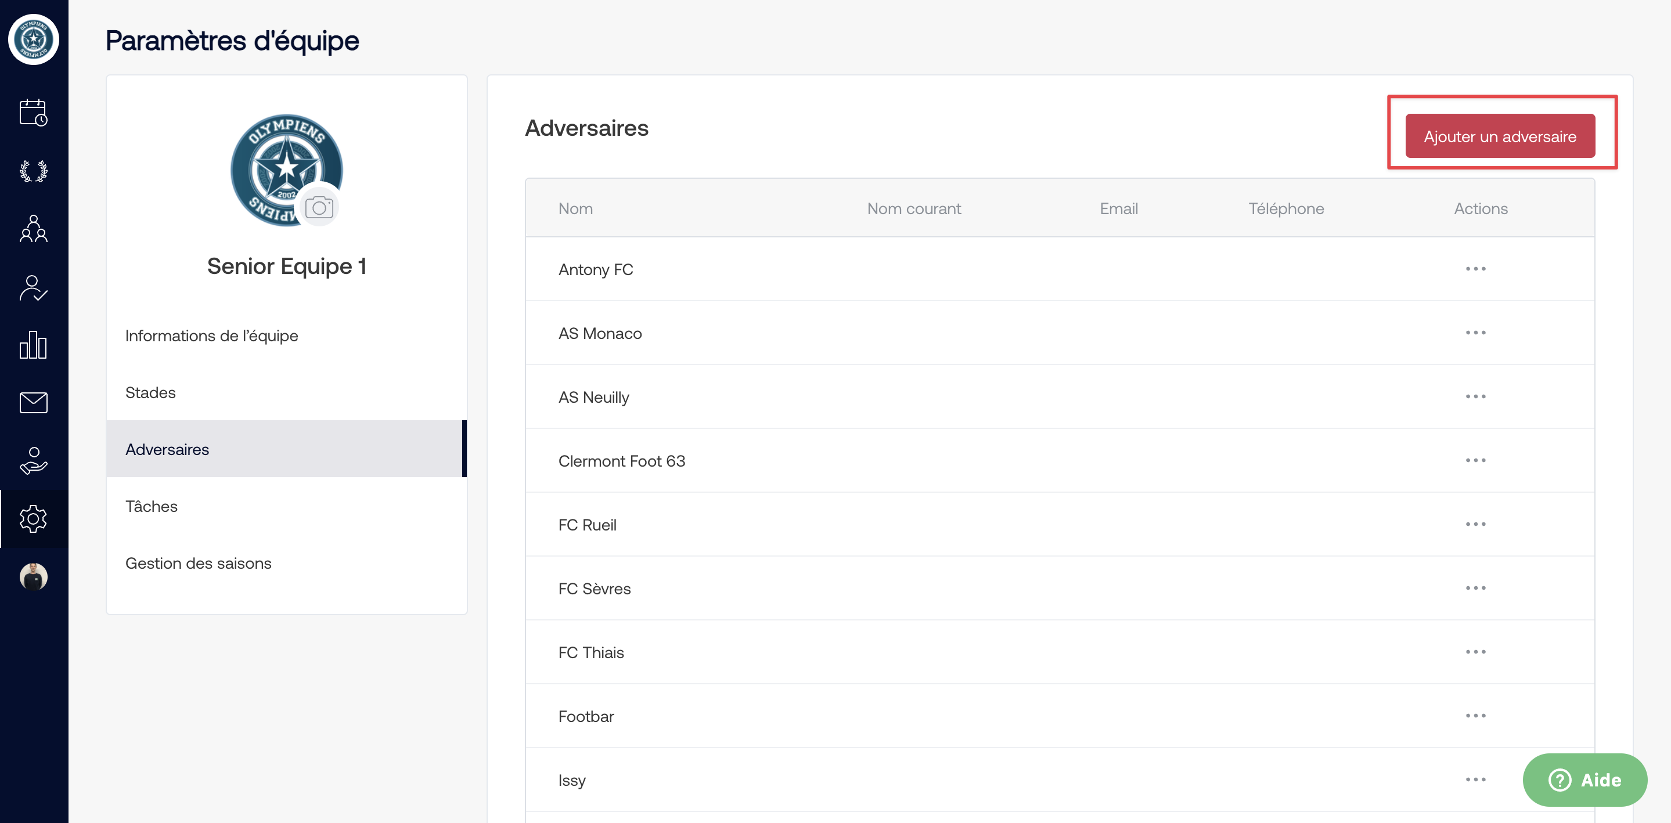Open the attendance person-check icon
Screen dimensions: 1671x823
pos(34,288)
